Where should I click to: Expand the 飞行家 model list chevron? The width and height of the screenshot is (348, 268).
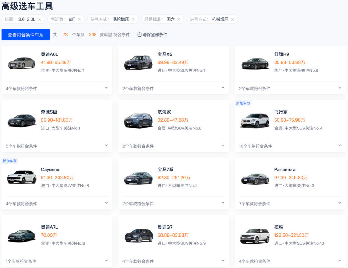pos(340,145)
